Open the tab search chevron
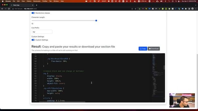Screen dimensions: 198x111 196,5
